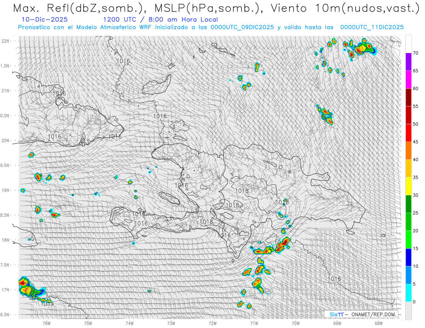Select the dark red 50-55 dBZ colorbar segment
425x328 pixels.
point(408,115)
